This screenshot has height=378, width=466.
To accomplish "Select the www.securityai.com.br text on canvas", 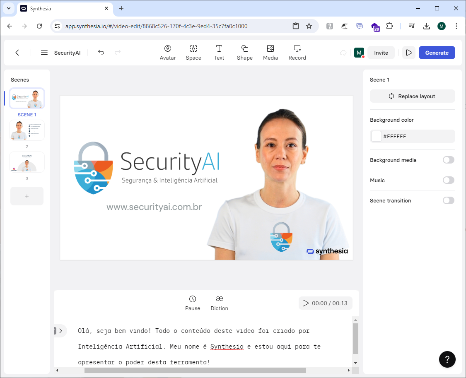I will pos(154,207).
